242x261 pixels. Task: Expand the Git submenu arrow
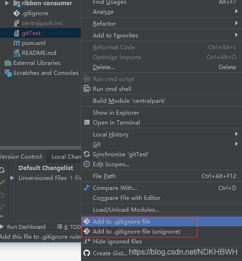(236, 144)
